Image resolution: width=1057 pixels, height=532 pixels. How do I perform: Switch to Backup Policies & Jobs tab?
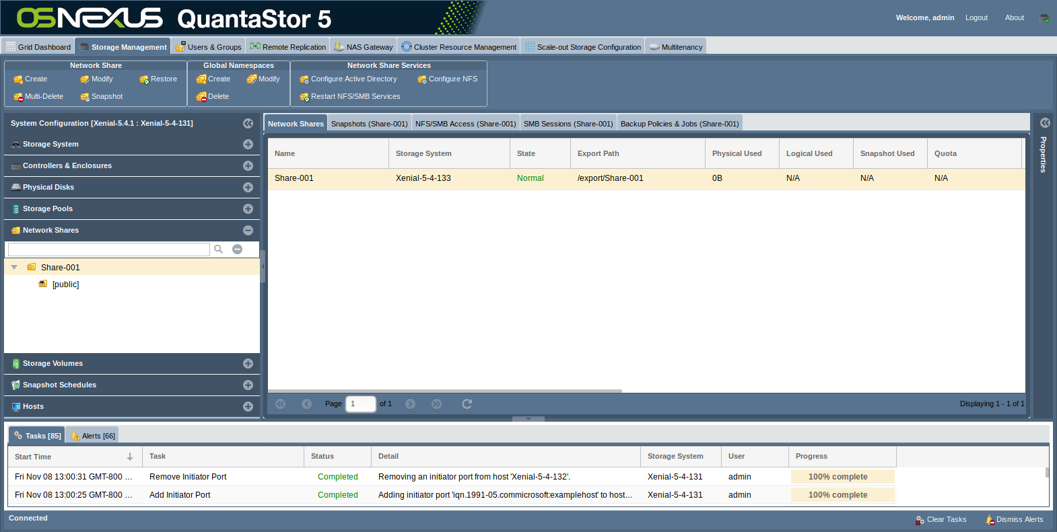pos(680,124)
